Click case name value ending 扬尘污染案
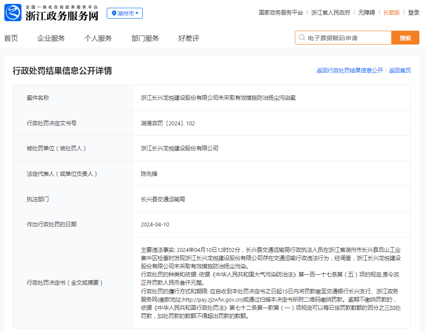 click(x=218, y=98)
